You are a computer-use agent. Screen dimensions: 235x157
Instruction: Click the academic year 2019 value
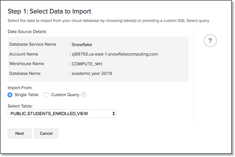coord(92,74)
